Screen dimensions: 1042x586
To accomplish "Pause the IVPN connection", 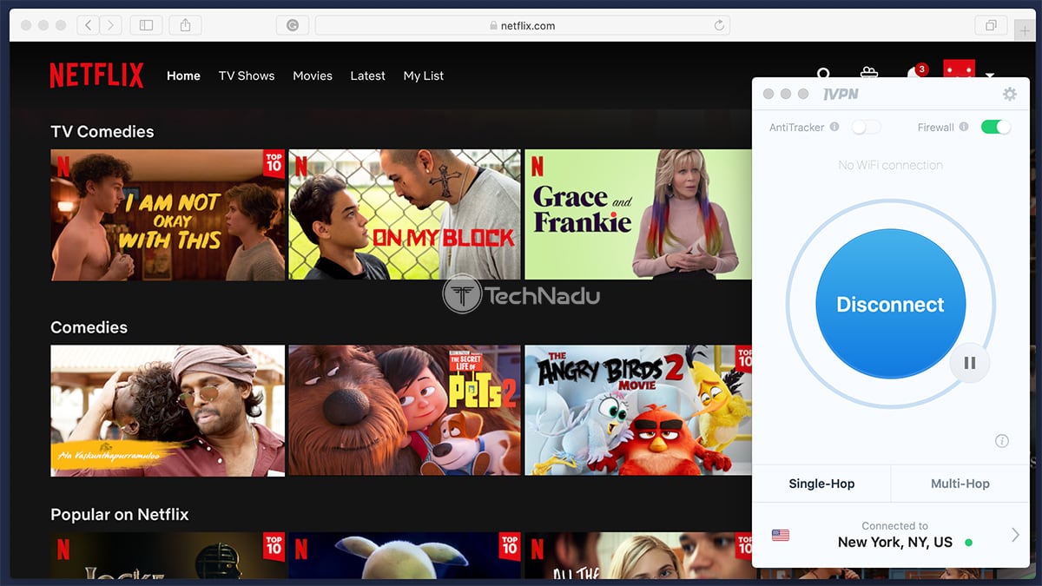I will coord(970,363).
